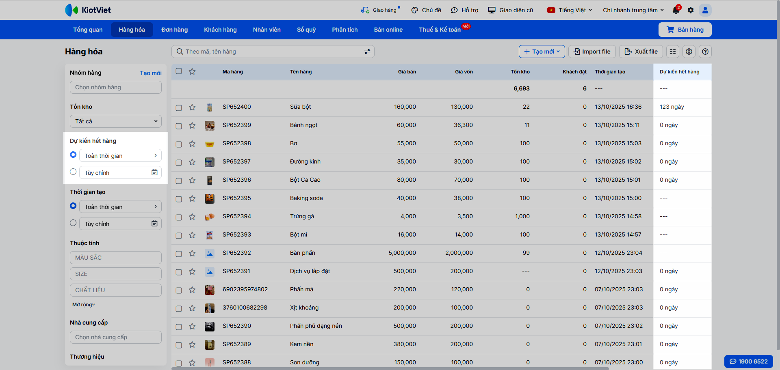Expand attributes with Mở rộng

click(84, 305)
